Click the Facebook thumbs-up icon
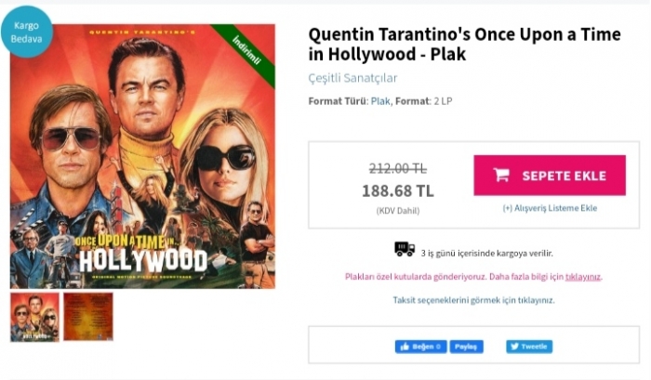651x380 pixels. (405, 347)
